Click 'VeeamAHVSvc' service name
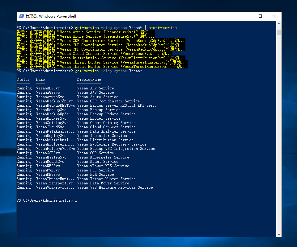Viewport: 297px width, 247px height. coord(48,88)
